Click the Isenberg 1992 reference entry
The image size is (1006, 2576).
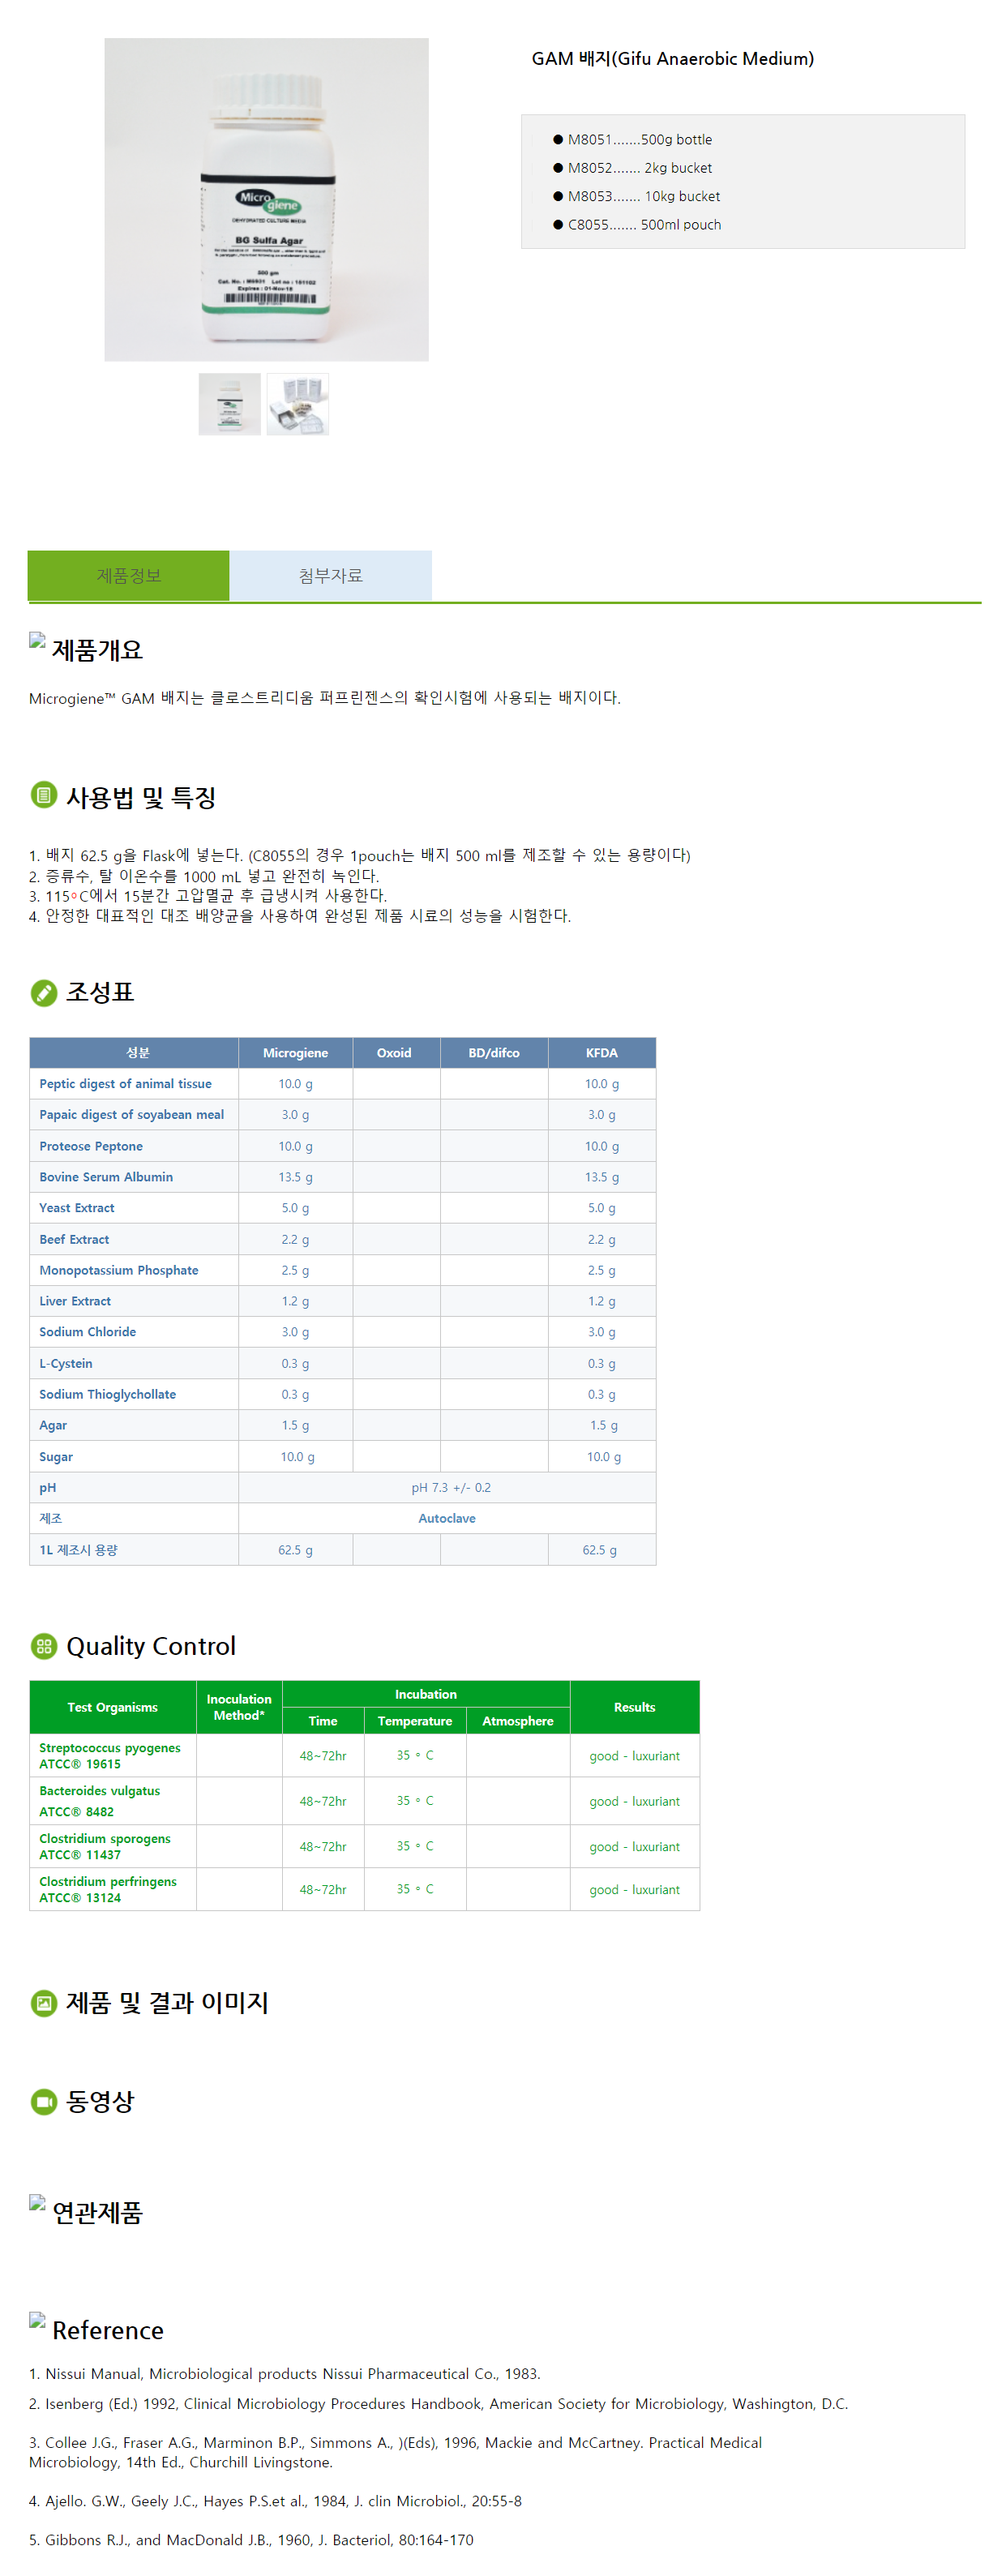point(438,2404)
